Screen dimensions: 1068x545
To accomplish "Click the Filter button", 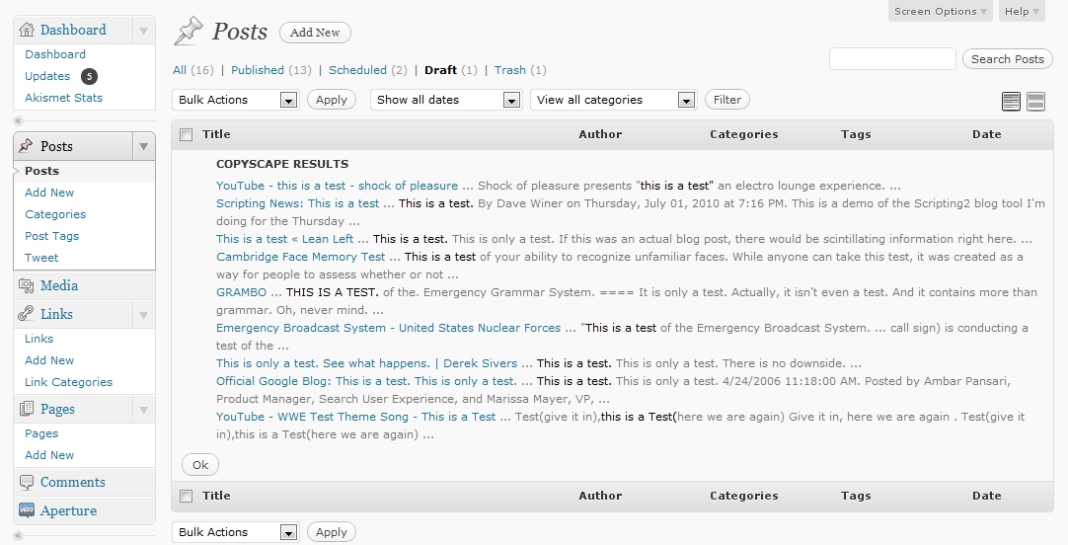I will (x=727, y=100).
